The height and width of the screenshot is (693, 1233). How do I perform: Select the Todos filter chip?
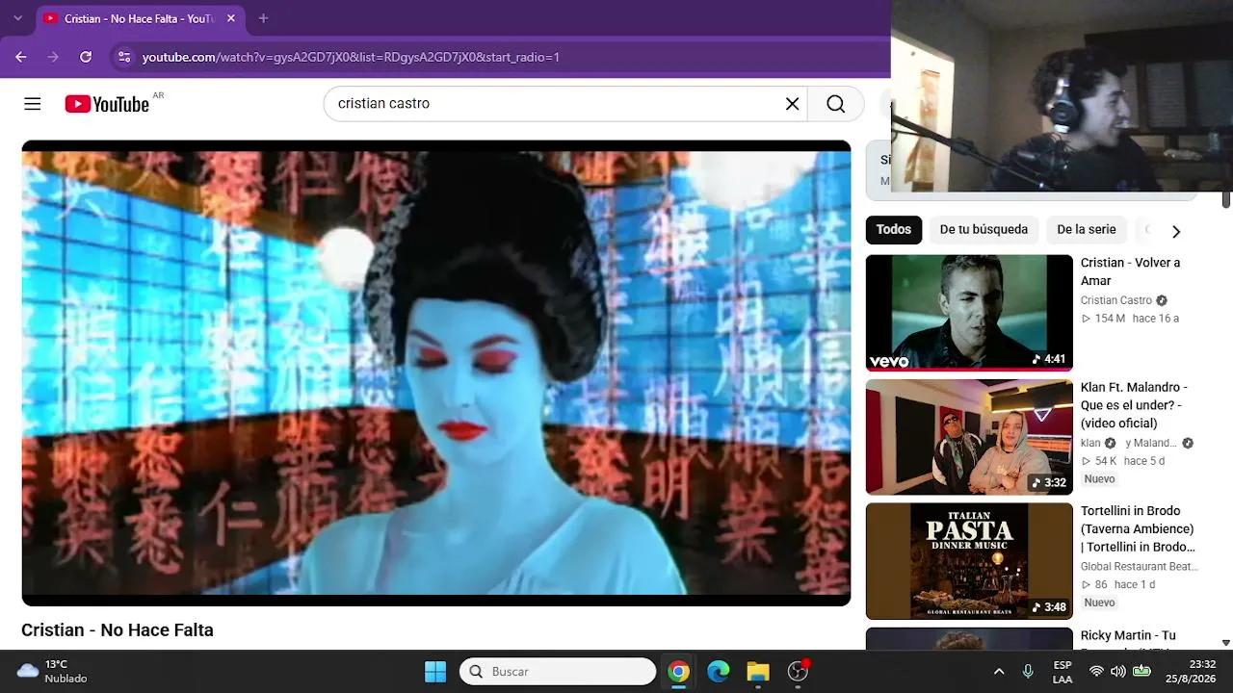pyautogui.click(x=894, y=230)
